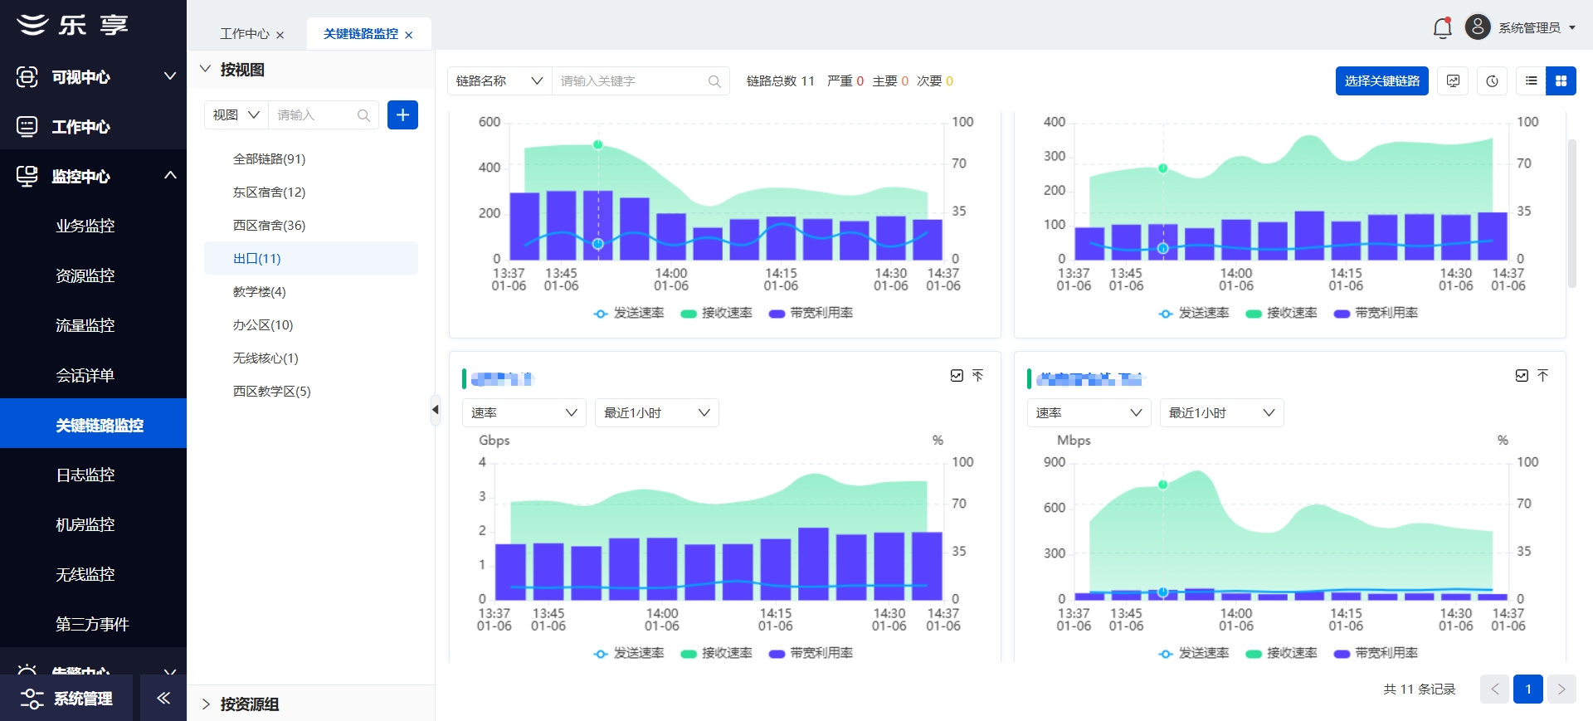The width and height of the screenshot is (1593, 721).
Task: Toggle 接收速率 legend in top-right chart
Action: click(x=1281, y=313)
